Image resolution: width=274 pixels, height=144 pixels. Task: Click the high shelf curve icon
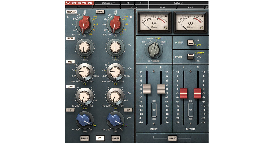(130, 45)
